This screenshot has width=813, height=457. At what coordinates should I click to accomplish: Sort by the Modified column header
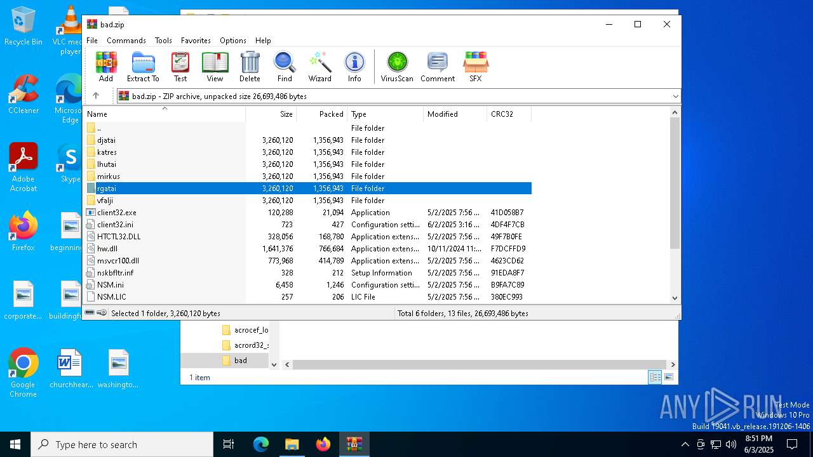click(455, 114)
